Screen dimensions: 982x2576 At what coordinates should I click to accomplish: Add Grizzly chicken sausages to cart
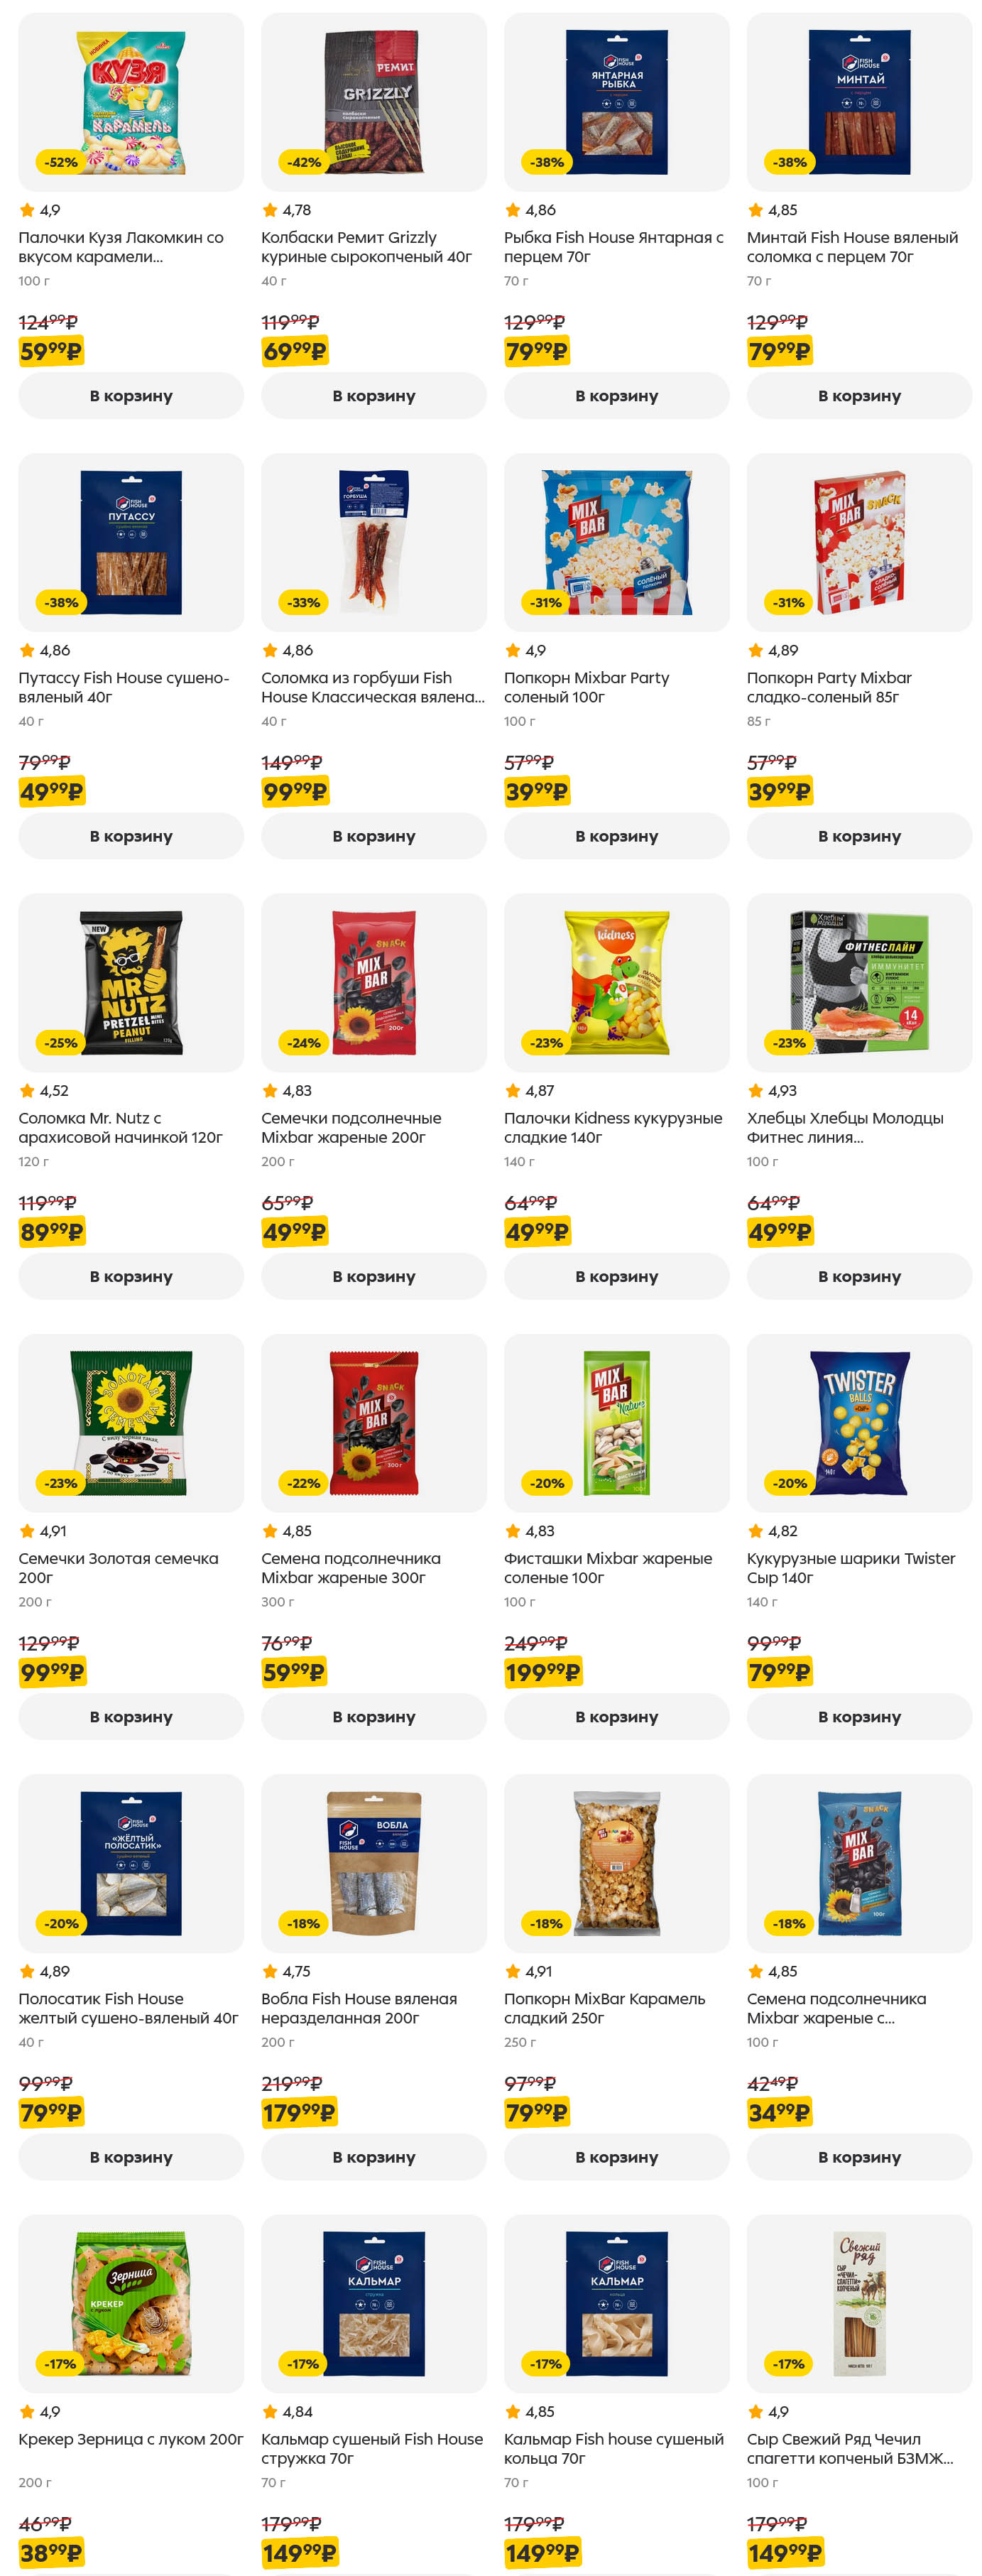[x=373, y=396]
